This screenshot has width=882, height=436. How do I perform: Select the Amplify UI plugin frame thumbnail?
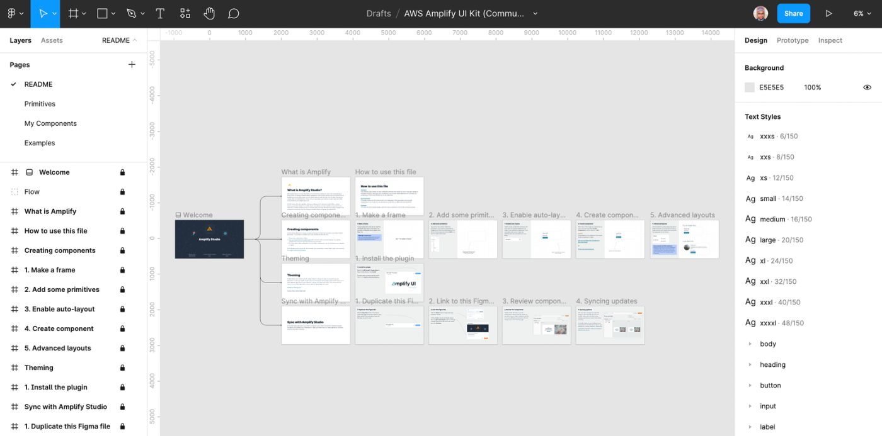pos(389,282)
